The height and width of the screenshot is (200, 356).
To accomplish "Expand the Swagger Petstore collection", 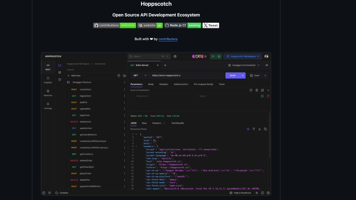I will point(82,82).
